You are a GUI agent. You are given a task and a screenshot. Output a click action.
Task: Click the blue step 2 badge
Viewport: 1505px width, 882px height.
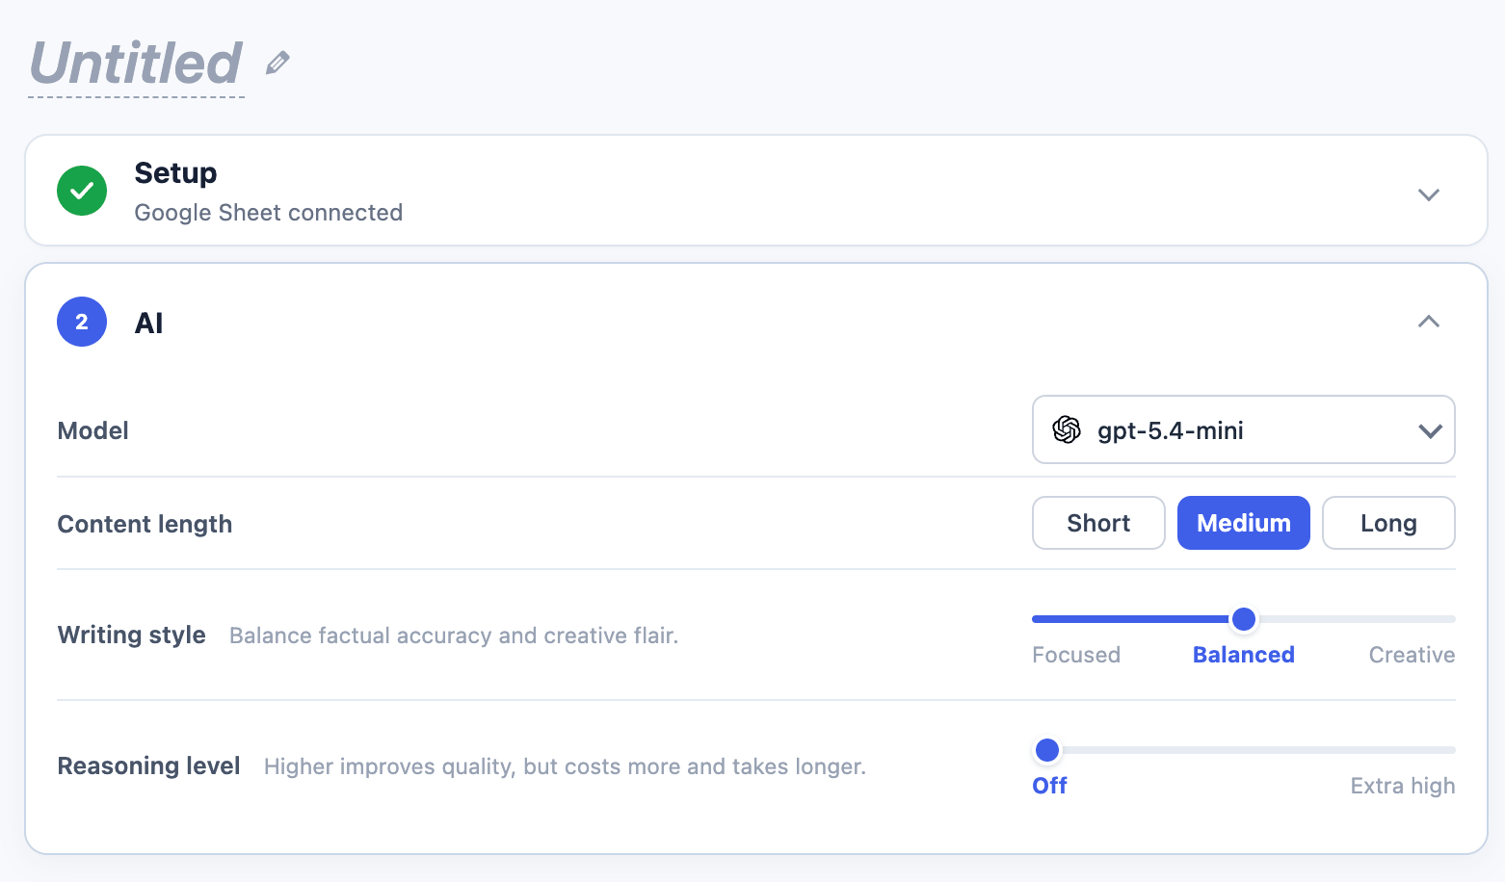tap(82, 322)
